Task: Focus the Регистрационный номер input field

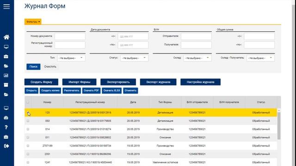Action: [70, 45]
